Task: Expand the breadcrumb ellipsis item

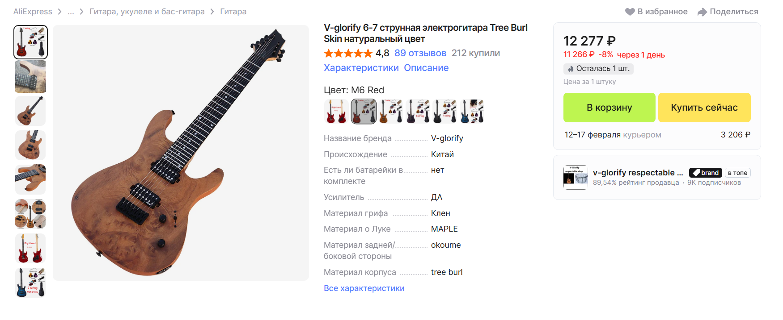Action: [71, 12]
